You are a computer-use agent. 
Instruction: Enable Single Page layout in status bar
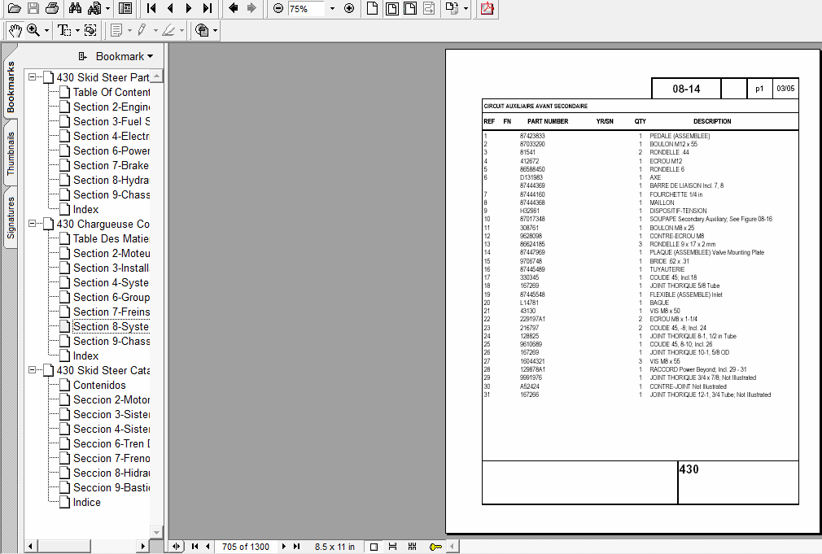pyautogui.click(x=374, y=547)
